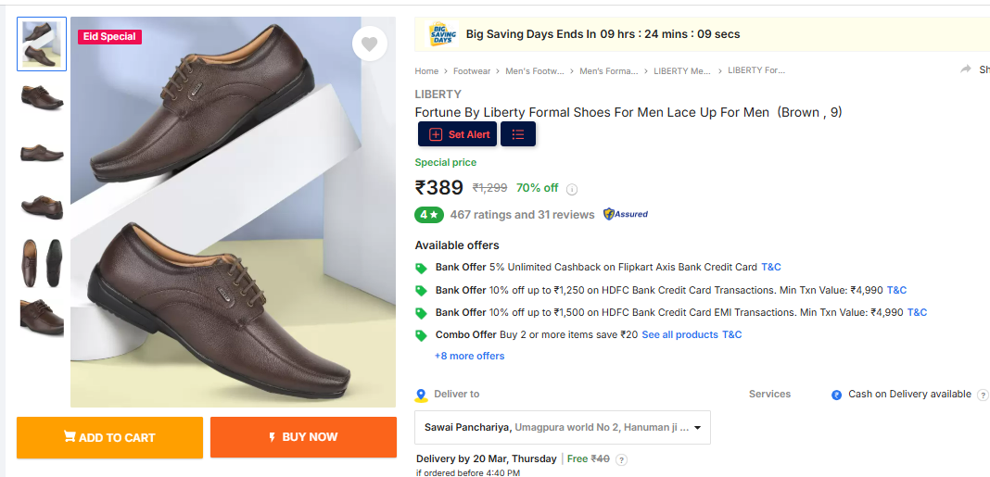Click the 4-star rating badge
The width and height of the screenshot is (990, 477).
(429, 215)
